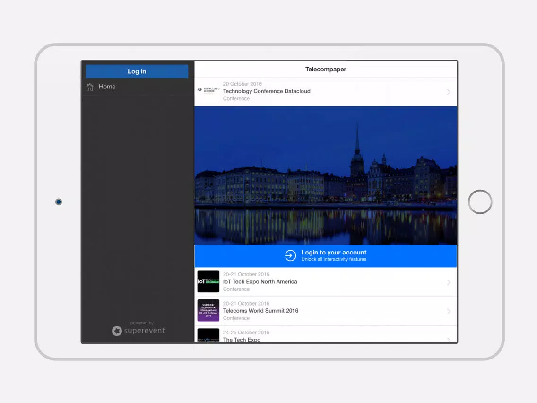Viewport: 537px width, 403px height.
Task: Expand chevron on the Technology Conference Datacloud row
Action: [x=448, y=92]
